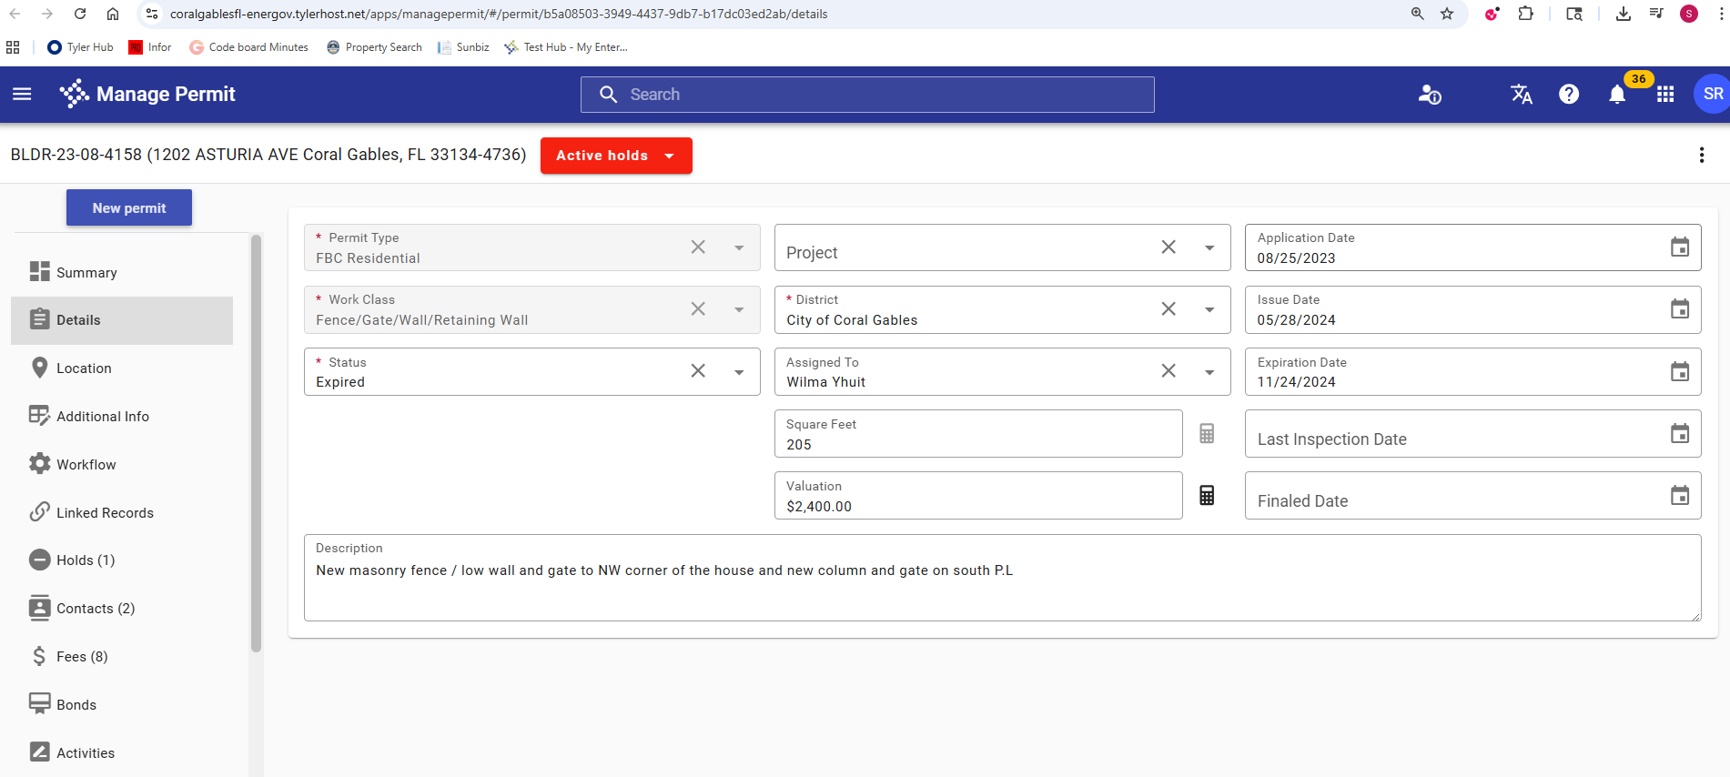Open the hamburger navigation menu

[x=22, y=94]
